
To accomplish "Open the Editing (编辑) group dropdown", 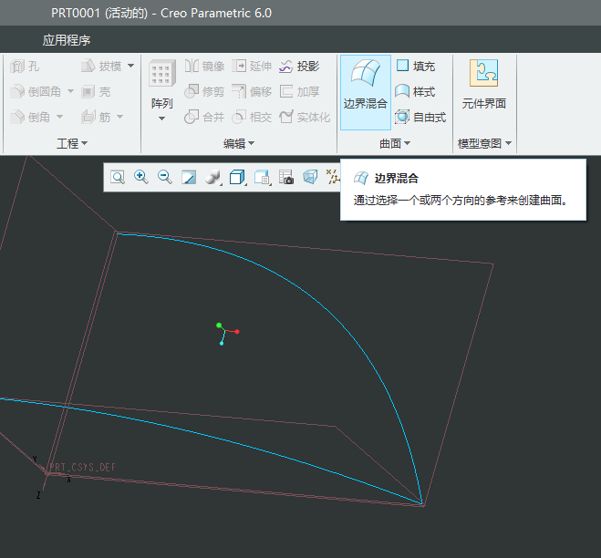I will pyautogui.click(x=239, y=143).
